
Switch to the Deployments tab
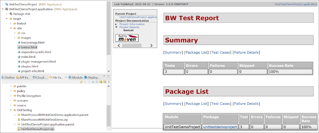click(x=92, y=77)
